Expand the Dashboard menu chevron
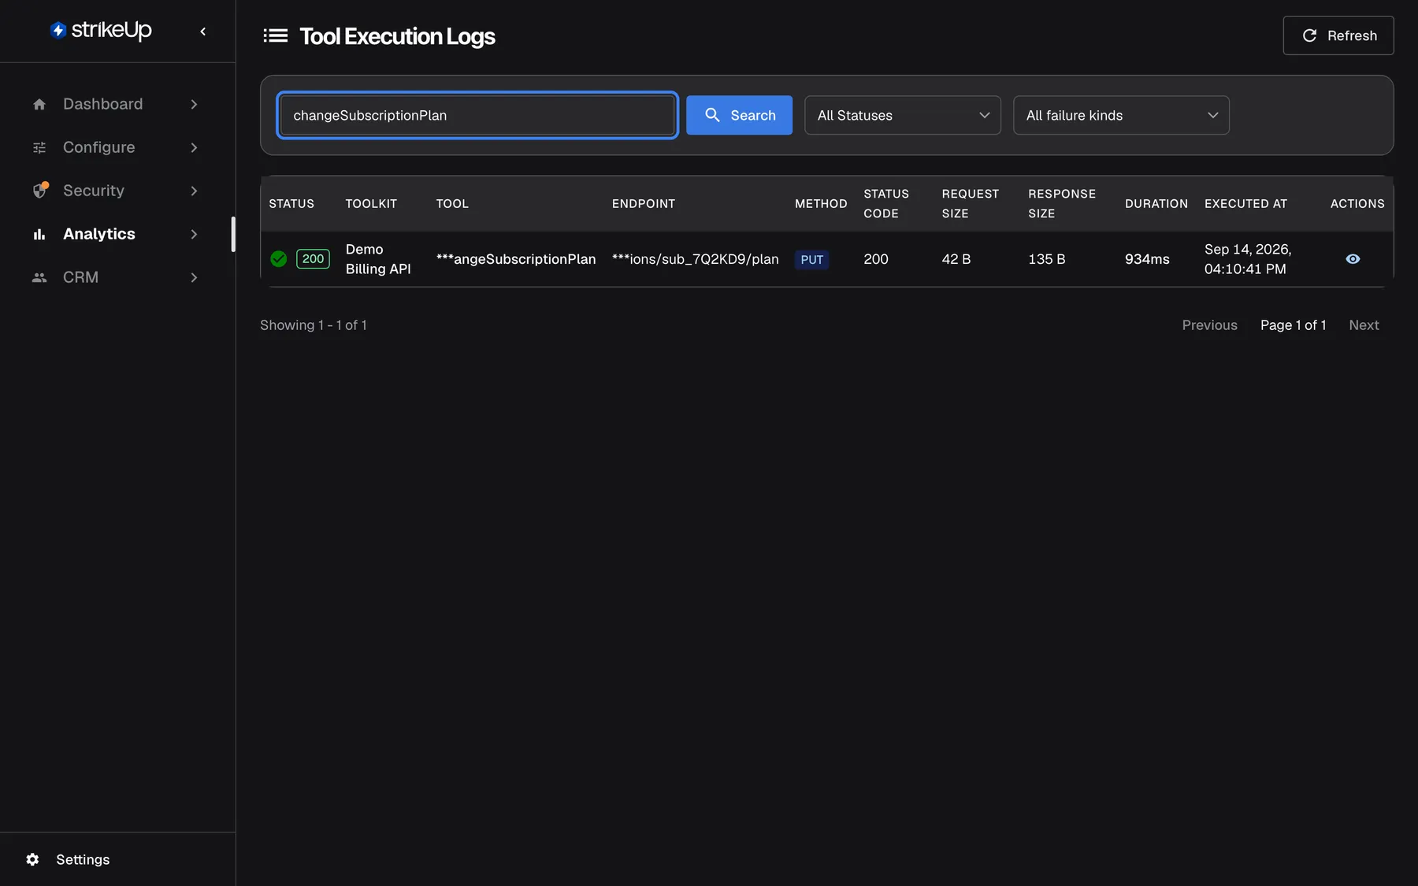Image resolution: width=1418 pixels, height=886 pixels. (x=194, y=104)
